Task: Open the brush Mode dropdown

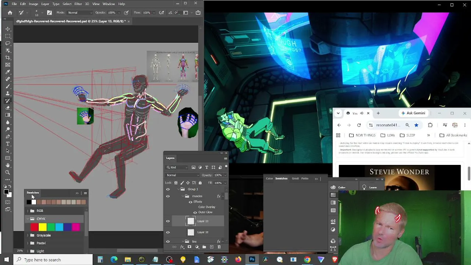Action: 79,13
